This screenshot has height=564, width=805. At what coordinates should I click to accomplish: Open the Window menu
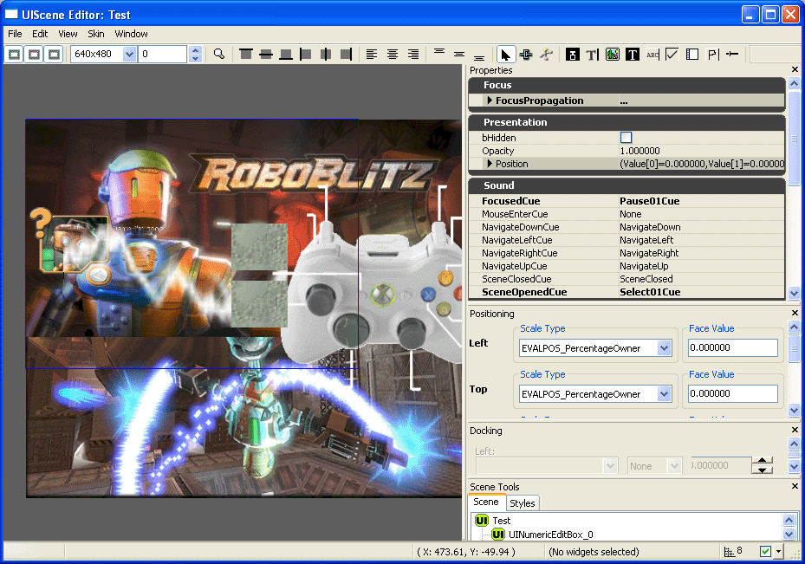[x=132, y=34]
